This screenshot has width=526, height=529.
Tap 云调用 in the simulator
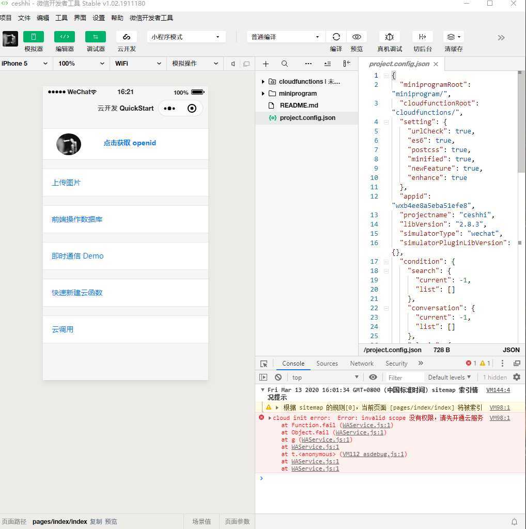click(63, 329)
